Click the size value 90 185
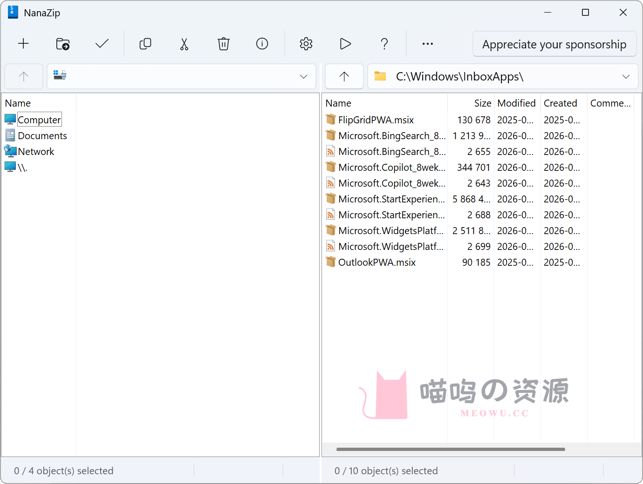 point(476,262)
